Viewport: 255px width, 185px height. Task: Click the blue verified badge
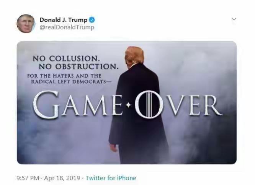tap(92, 20)
